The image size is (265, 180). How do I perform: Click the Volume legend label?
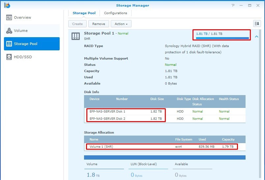pos(92,164)
